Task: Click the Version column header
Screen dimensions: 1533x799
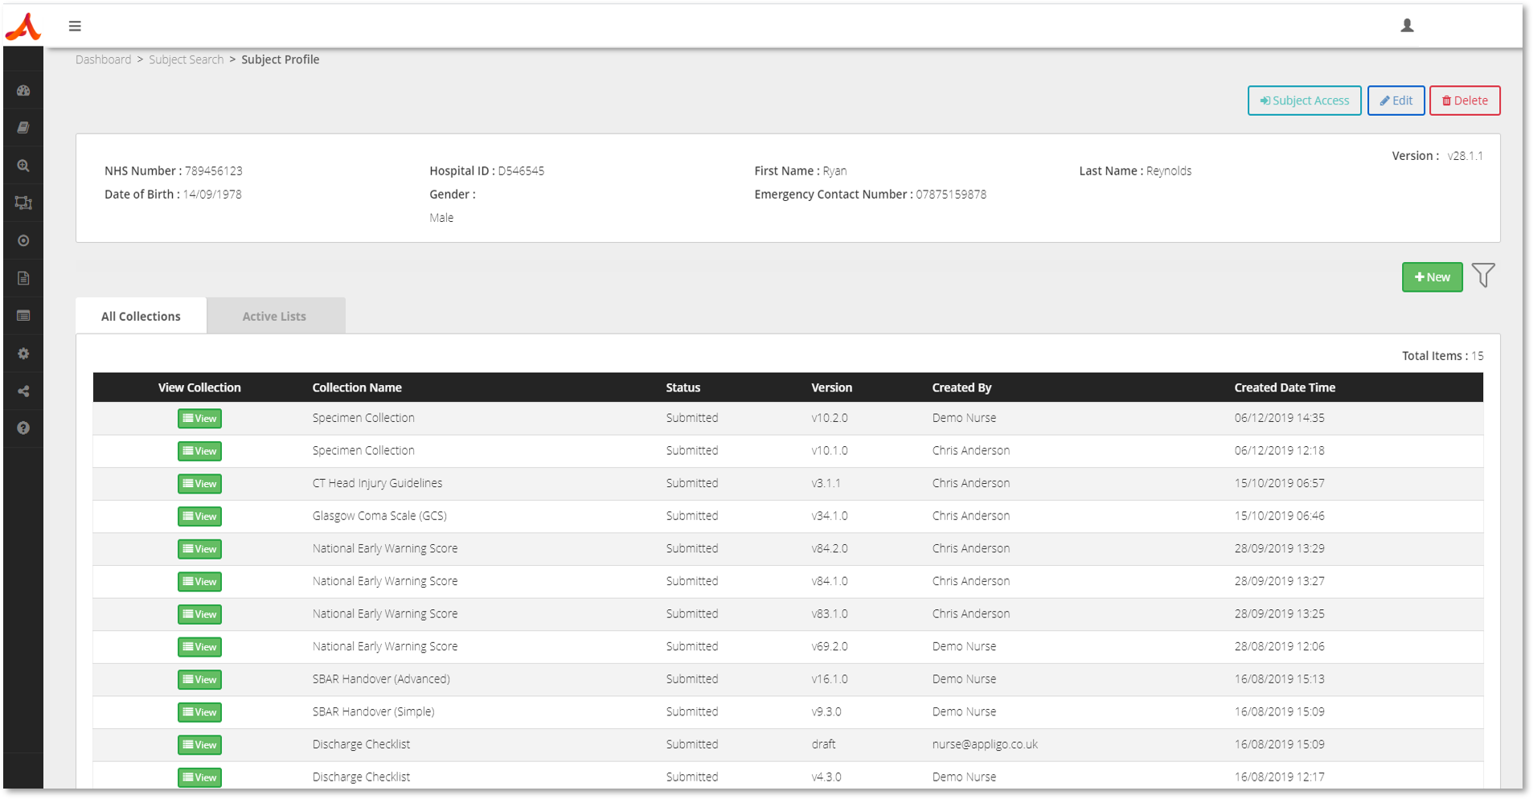Action: 831,387
